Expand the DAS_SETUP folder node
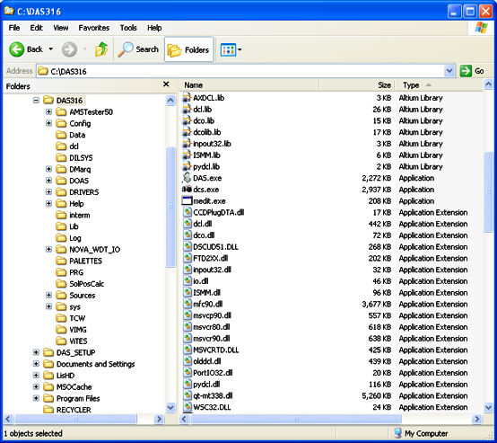 36,352
